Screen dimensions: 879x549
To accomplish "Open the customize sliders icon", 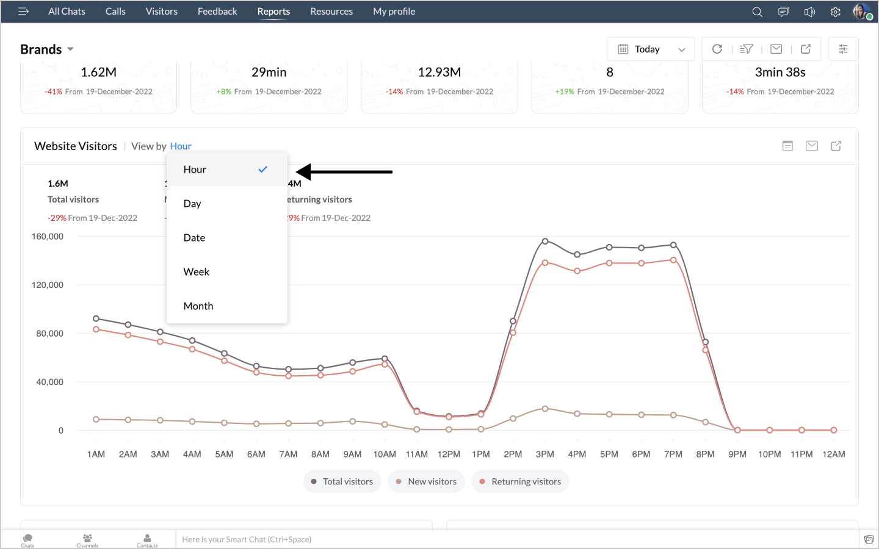I will 843,49.
